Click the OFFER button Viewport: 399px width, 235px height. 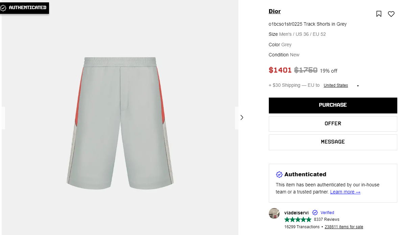[x=333, y=124]
